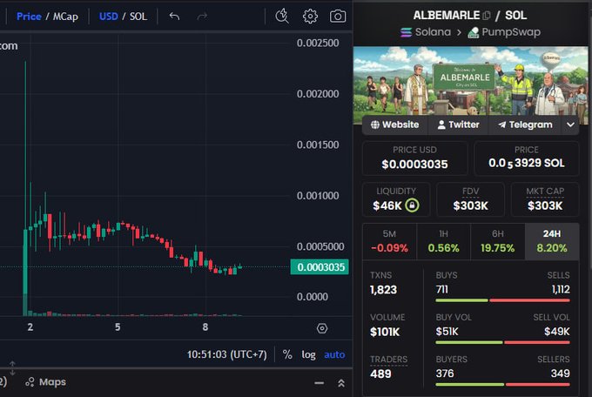Click the BUY VOL $51K value
The width and height of the screenshot is (592, 397).
click(447, 332)
